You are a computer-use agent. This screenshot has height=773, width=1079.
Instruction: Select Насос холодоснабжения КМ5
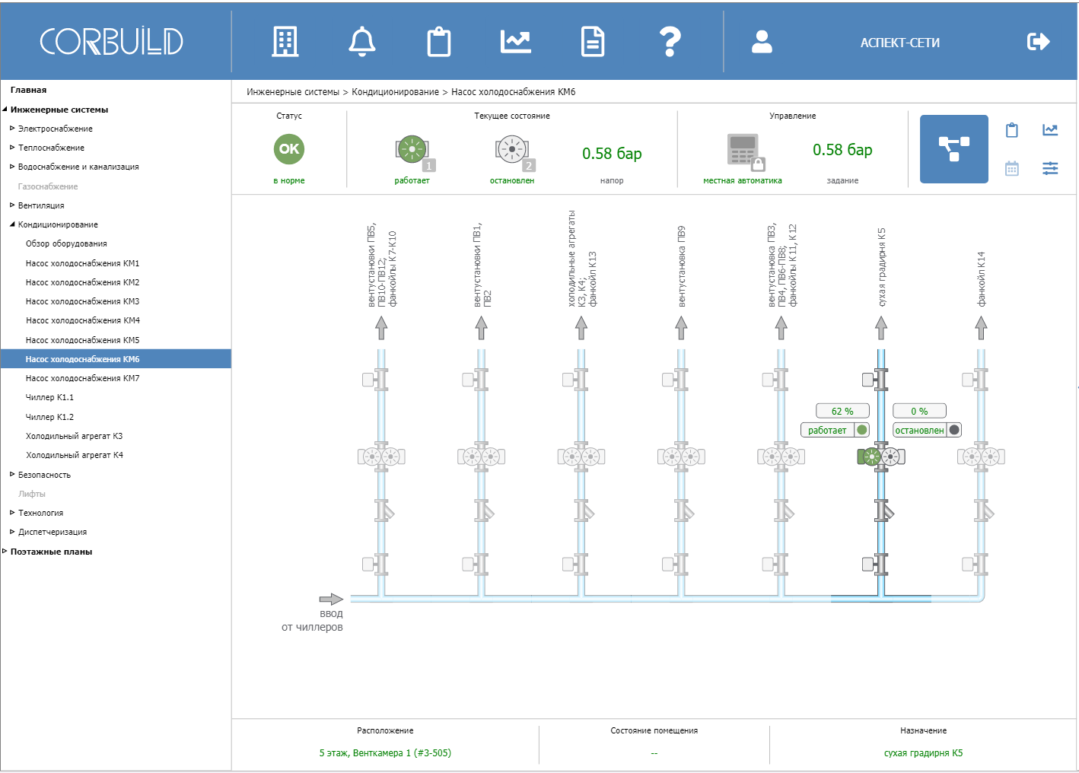[x=82, y=340]
